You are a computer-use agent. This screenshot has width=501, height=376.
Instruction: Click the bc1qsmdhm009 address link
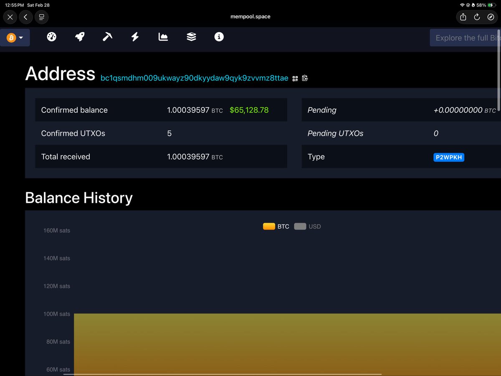pos(195,78)
